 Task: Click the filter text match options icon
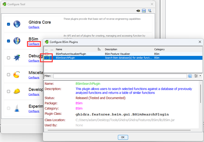coord(190,76)
